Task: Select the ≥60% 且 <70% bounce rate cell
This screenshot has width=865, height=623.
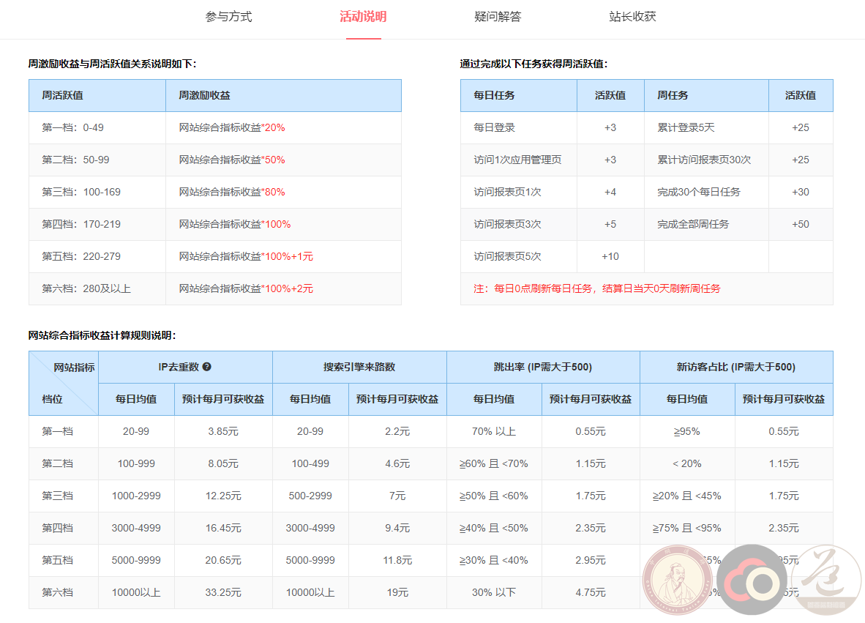Action: pyautogui.click(x=494, y=463)
